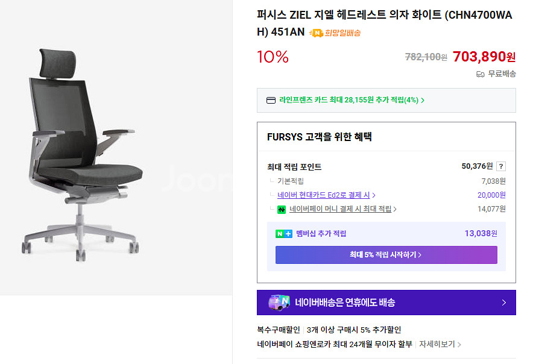Open the 네이버 현대카드 Ed2로 결제 시 link
The width and height of the screenshot is (533, 364).
324,195
